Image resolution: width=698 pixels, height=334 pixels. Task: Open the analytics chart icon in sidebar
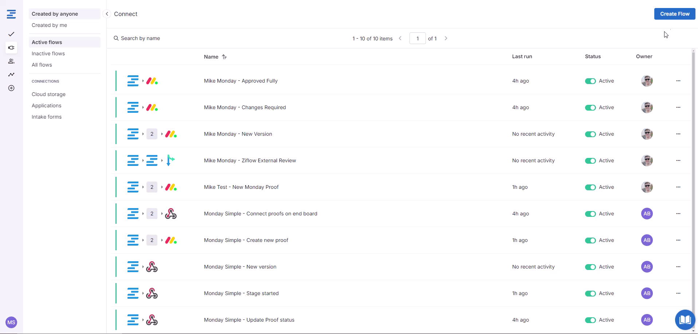tap(11, 75)
